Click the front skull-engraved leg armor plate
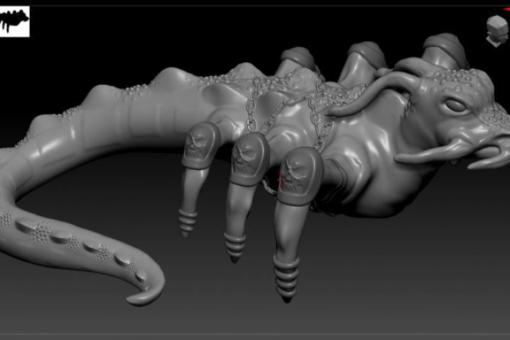The width and height of the screenshot is (510, 340). [298, 176]
